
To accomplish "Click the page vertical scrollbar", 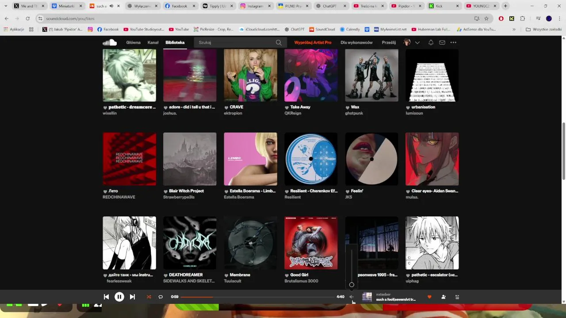I will pos(563,152).
